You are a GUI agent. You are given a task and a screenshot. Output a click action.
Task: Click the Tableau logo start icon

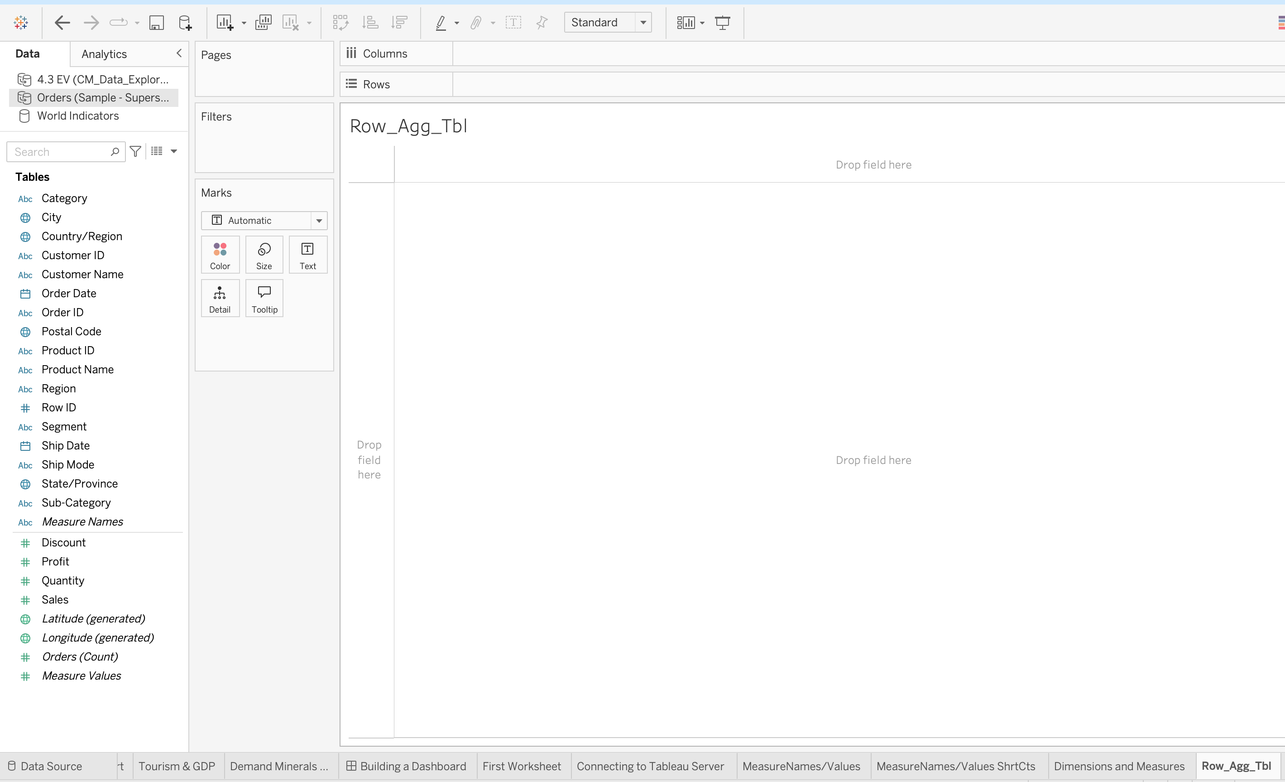click(21, 23)
